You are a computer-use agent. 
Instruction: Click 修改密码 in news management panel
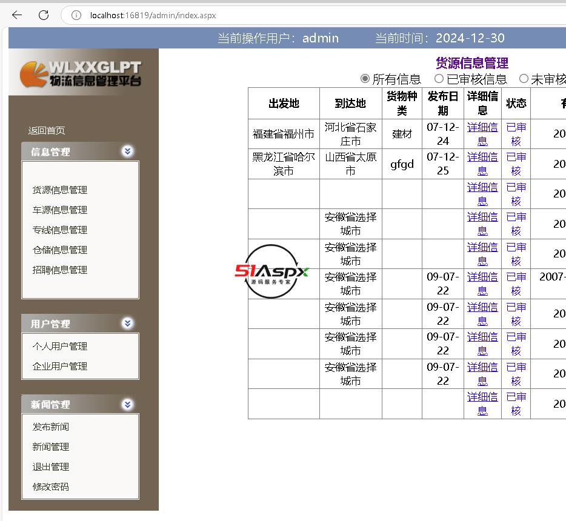coord(51,487)
